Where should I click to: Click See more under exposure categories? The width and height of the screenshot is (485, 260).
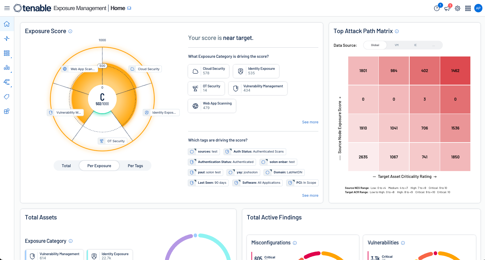[x=310, y=122]
